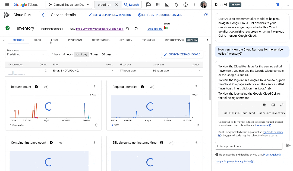Viewport: 293px width, 171px height.
Task: Open the Duet AI chat icon
Action: click(148, 5)
